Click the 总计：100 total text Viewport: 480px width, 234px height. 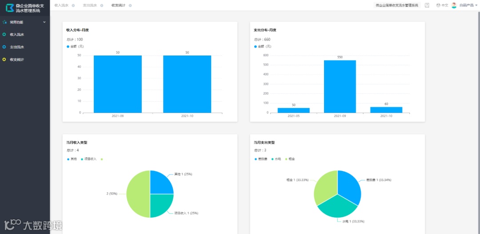75,40
